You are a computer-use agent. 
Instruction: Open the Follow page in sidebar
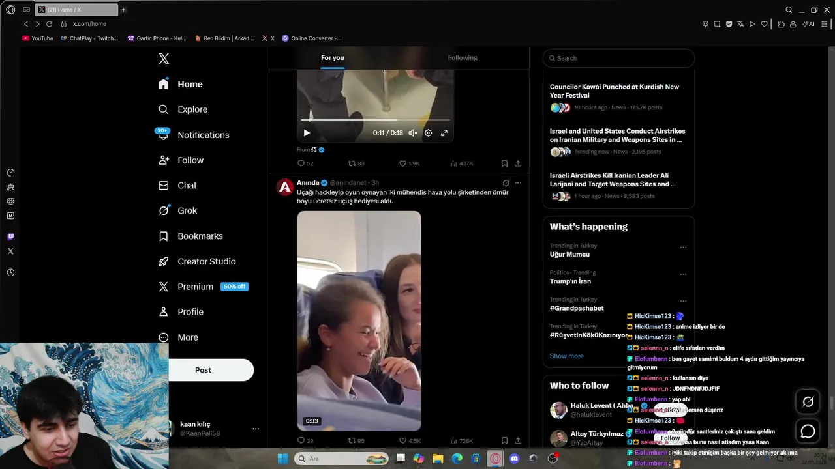181,160
